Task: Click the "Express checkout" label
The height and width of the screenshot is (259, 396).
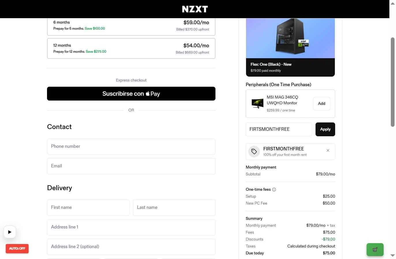Action: point(131,80)
